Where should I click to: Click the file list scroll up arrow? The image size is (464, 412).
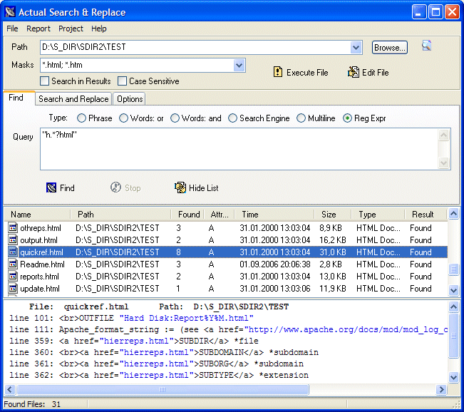tap(453, 213)
